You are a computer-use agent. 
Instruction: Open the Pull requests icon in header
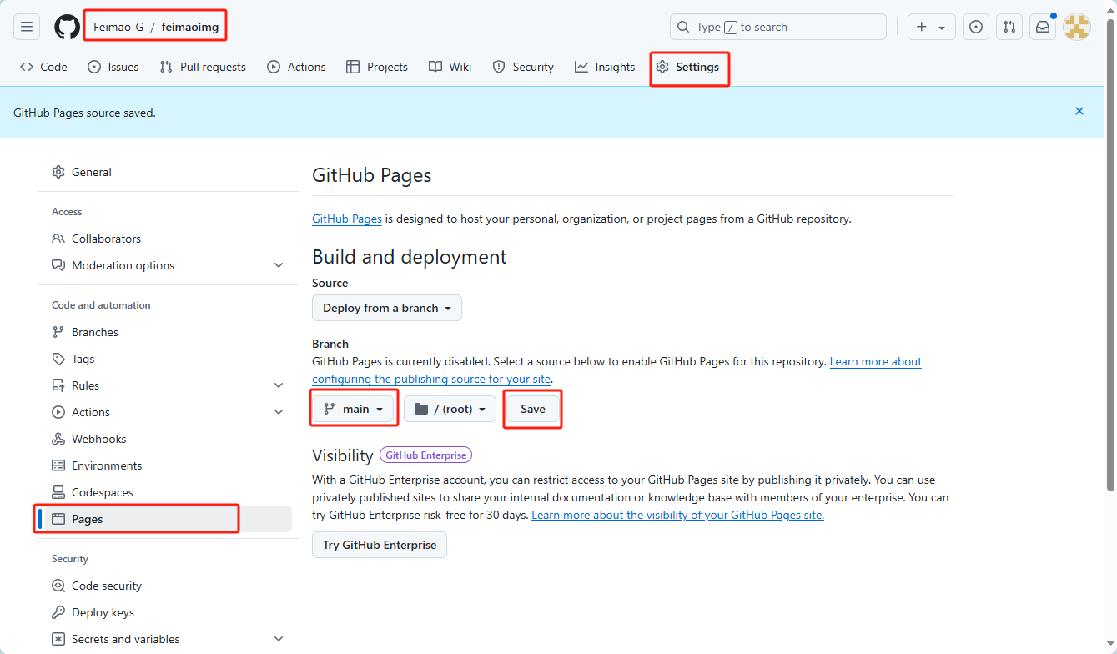pyautogui.click(x=1009, y=27)
